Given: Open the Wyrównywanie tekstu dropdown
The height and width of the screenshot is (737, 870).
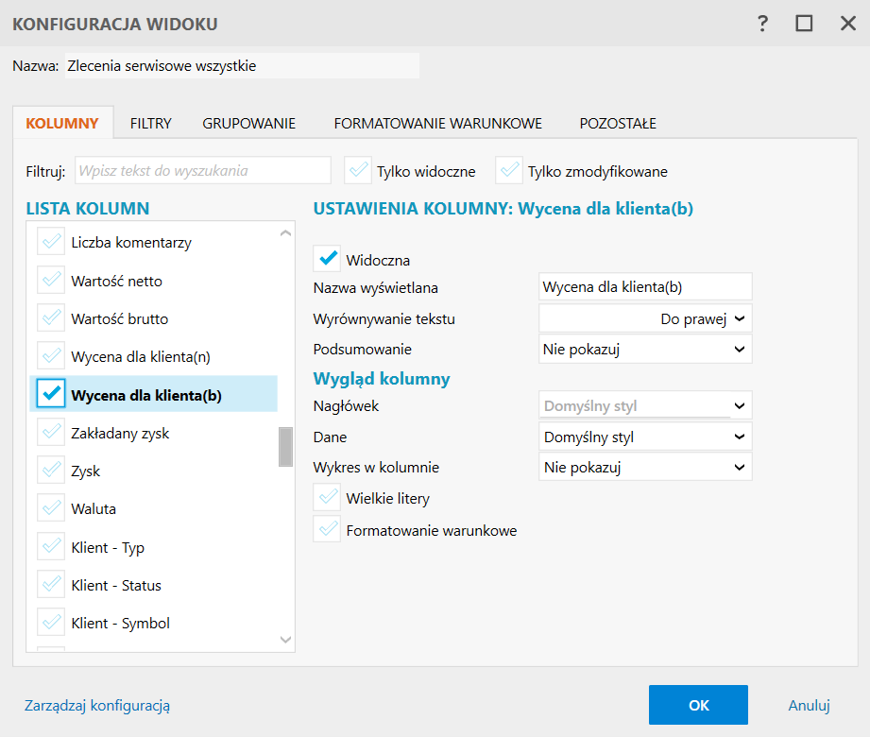Looking at the screenshot, I should coord(645,318).
